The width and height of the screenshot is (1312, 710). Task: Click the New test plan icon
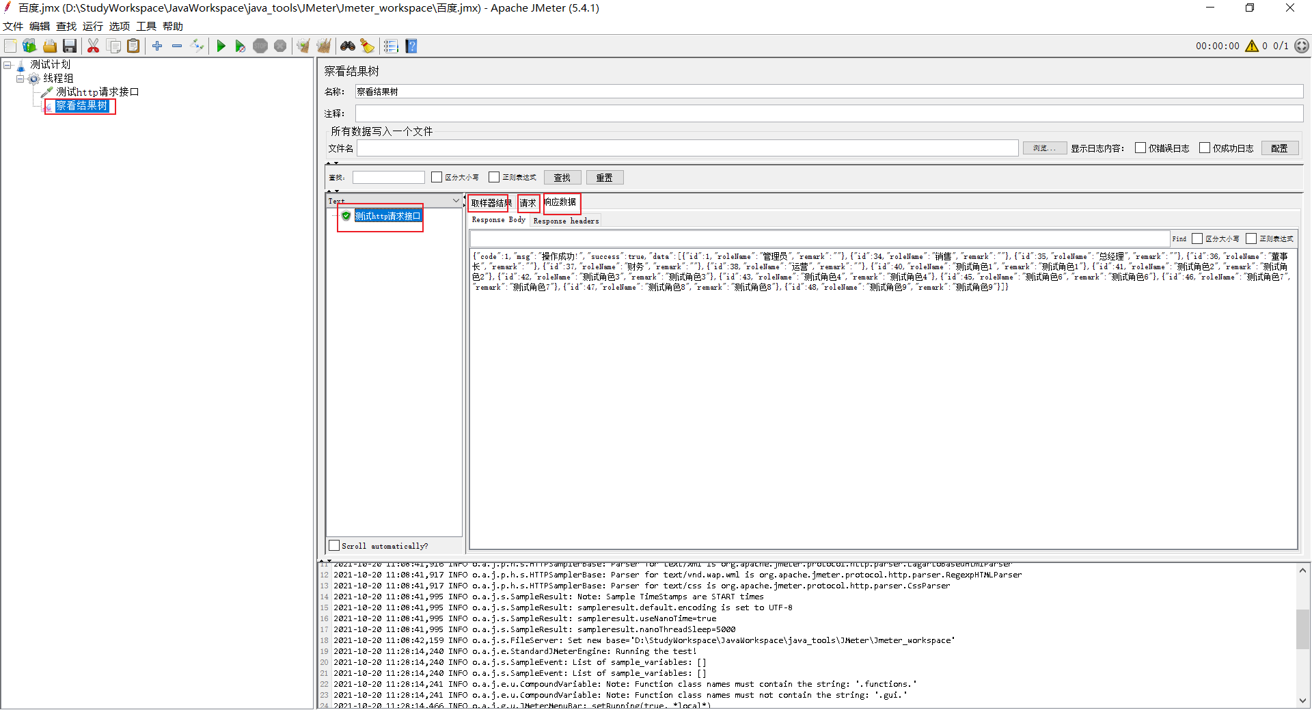(x=10, y=46)
